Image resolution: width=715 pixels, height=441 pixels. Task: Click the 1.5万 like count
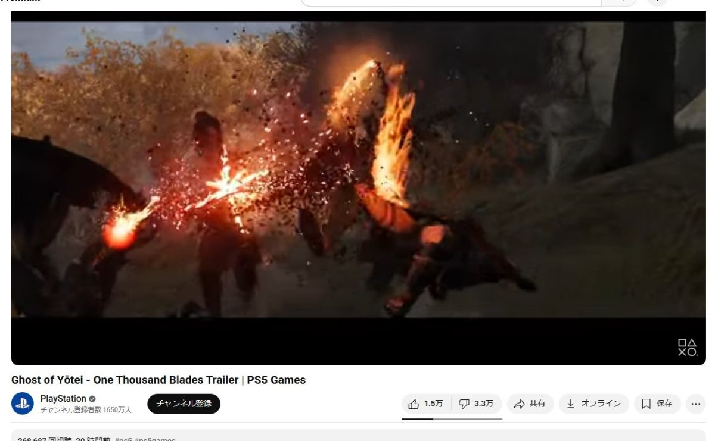pos(433,404)
